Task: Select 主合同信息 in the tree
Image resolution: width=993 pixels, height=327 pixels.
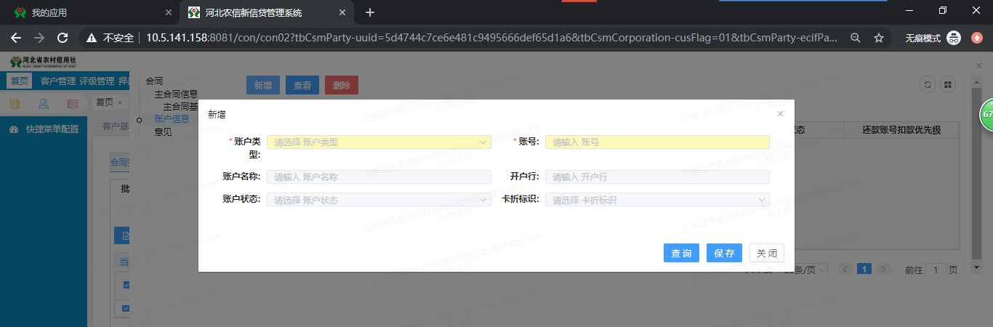Action: (x=176, y=94)
